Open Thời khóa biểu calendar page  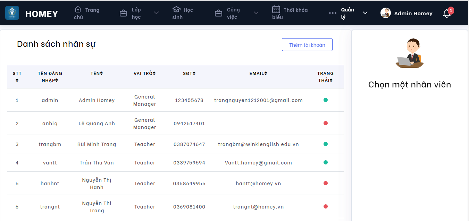(290, 14)
